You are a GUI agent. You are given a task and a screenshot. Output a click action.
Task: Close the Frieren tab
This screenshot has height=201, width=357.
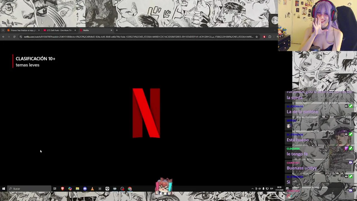(x=39, y=30)
